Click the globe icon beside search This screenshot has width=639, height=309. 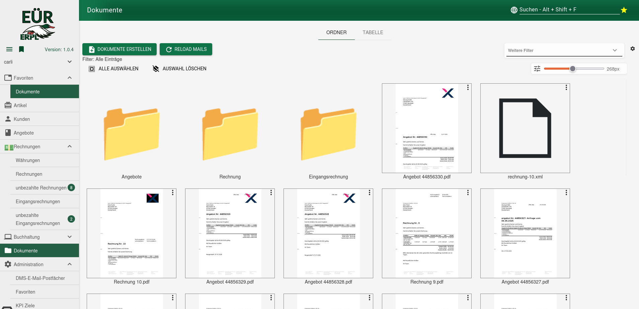tap(514, 10)
